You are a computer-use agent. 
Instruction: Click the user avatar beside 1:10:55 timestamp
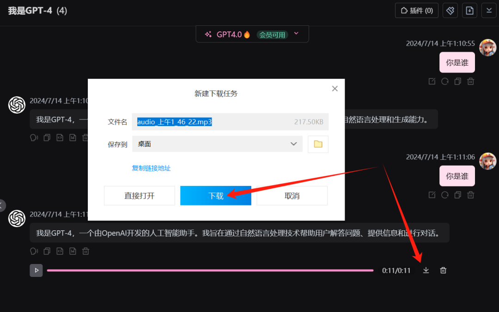(488, 48)
